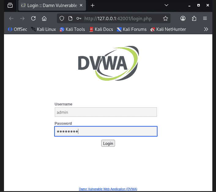Bookmark this page with the star icon
Viewport: 216px width, 192px height.
point(166,18)
